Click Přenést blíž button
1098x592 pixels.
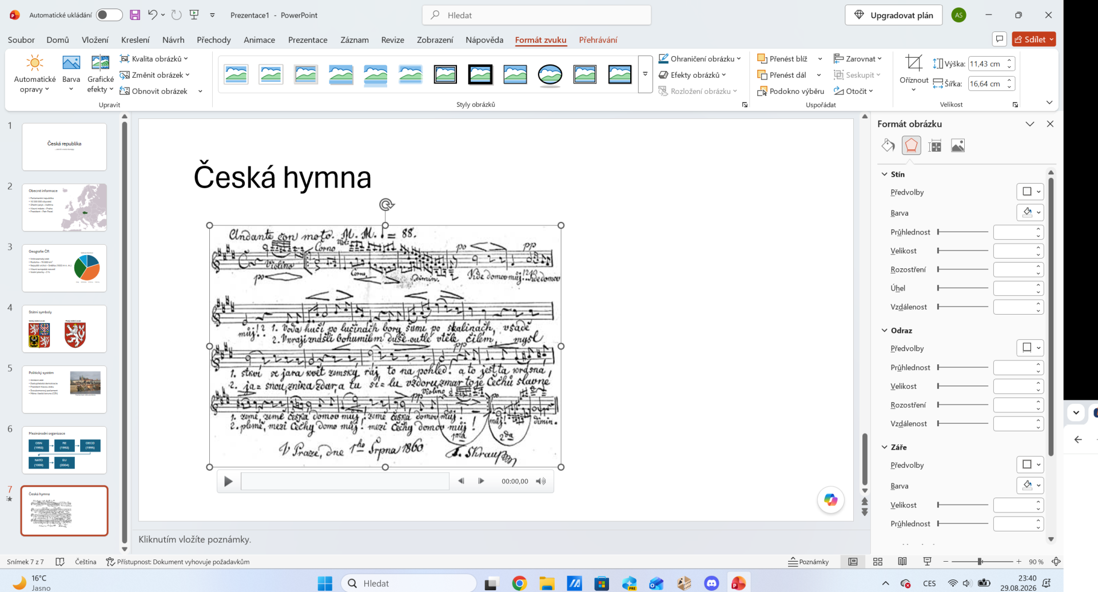[782, 58]
